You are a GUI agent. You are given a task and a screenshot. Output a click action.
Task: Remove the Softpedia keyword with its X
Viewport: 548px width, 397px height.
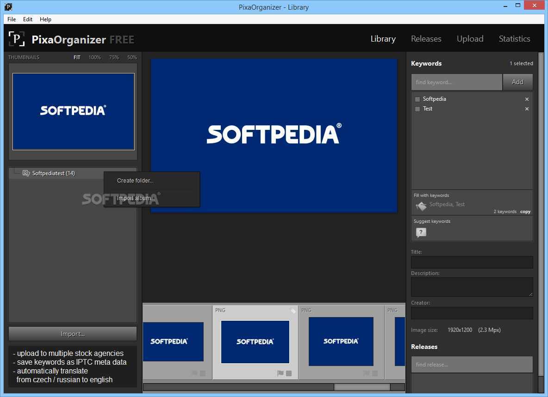(x=527, y=99)
